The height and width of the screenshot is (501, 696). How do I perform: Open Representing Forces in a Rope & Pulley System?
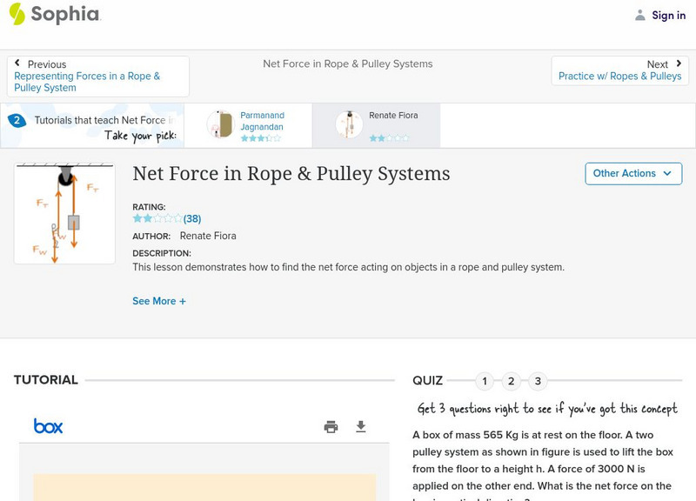pyautogui.click(x=87, y=82)
